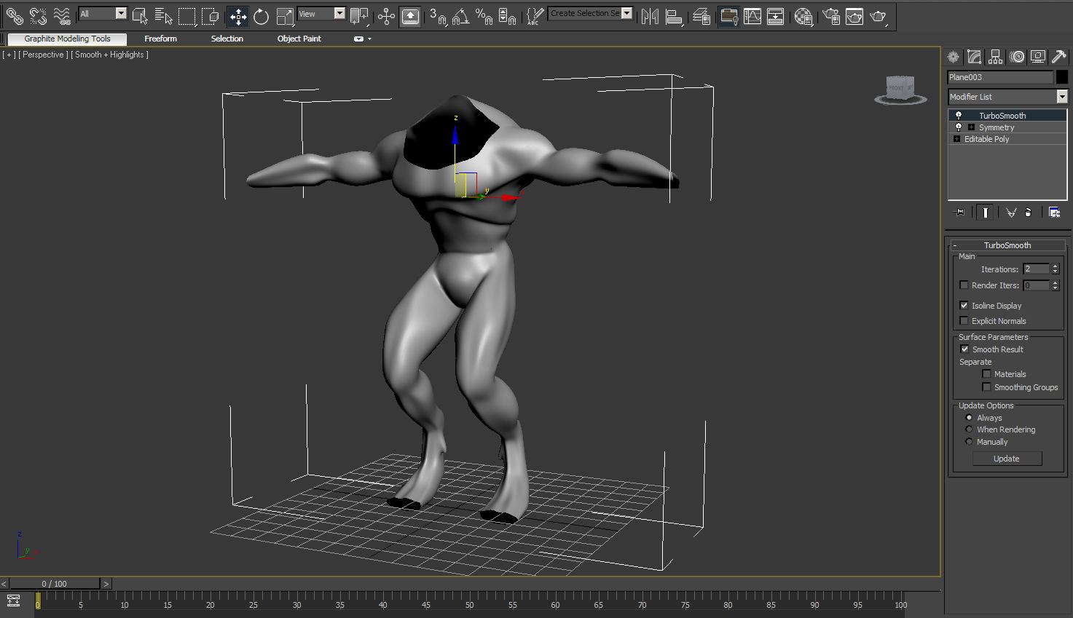This screenshot has height=618, width=1073.
Task: Expand the Editable Poly sub-objects
Action: (956, 139)
